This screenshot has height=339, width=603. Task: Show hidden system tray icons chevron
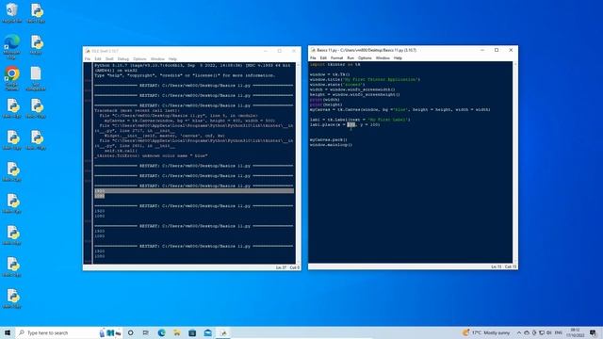pos(519,332)
